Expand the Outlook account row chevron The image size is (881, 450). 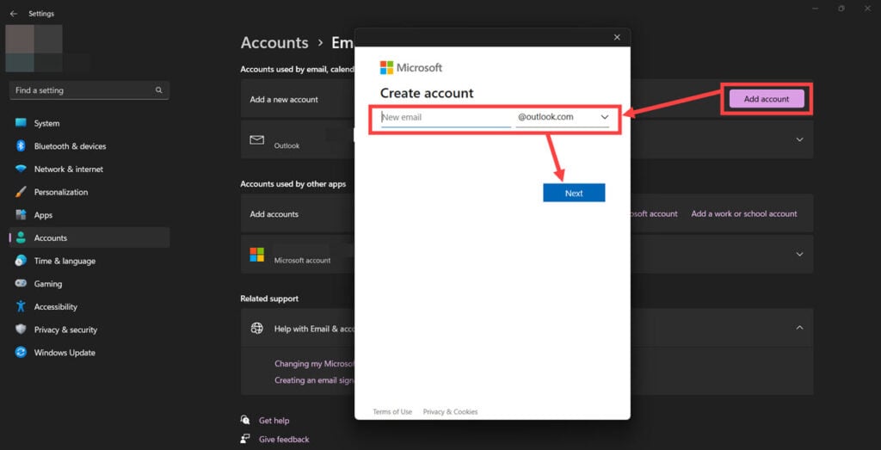pos(799,139)
